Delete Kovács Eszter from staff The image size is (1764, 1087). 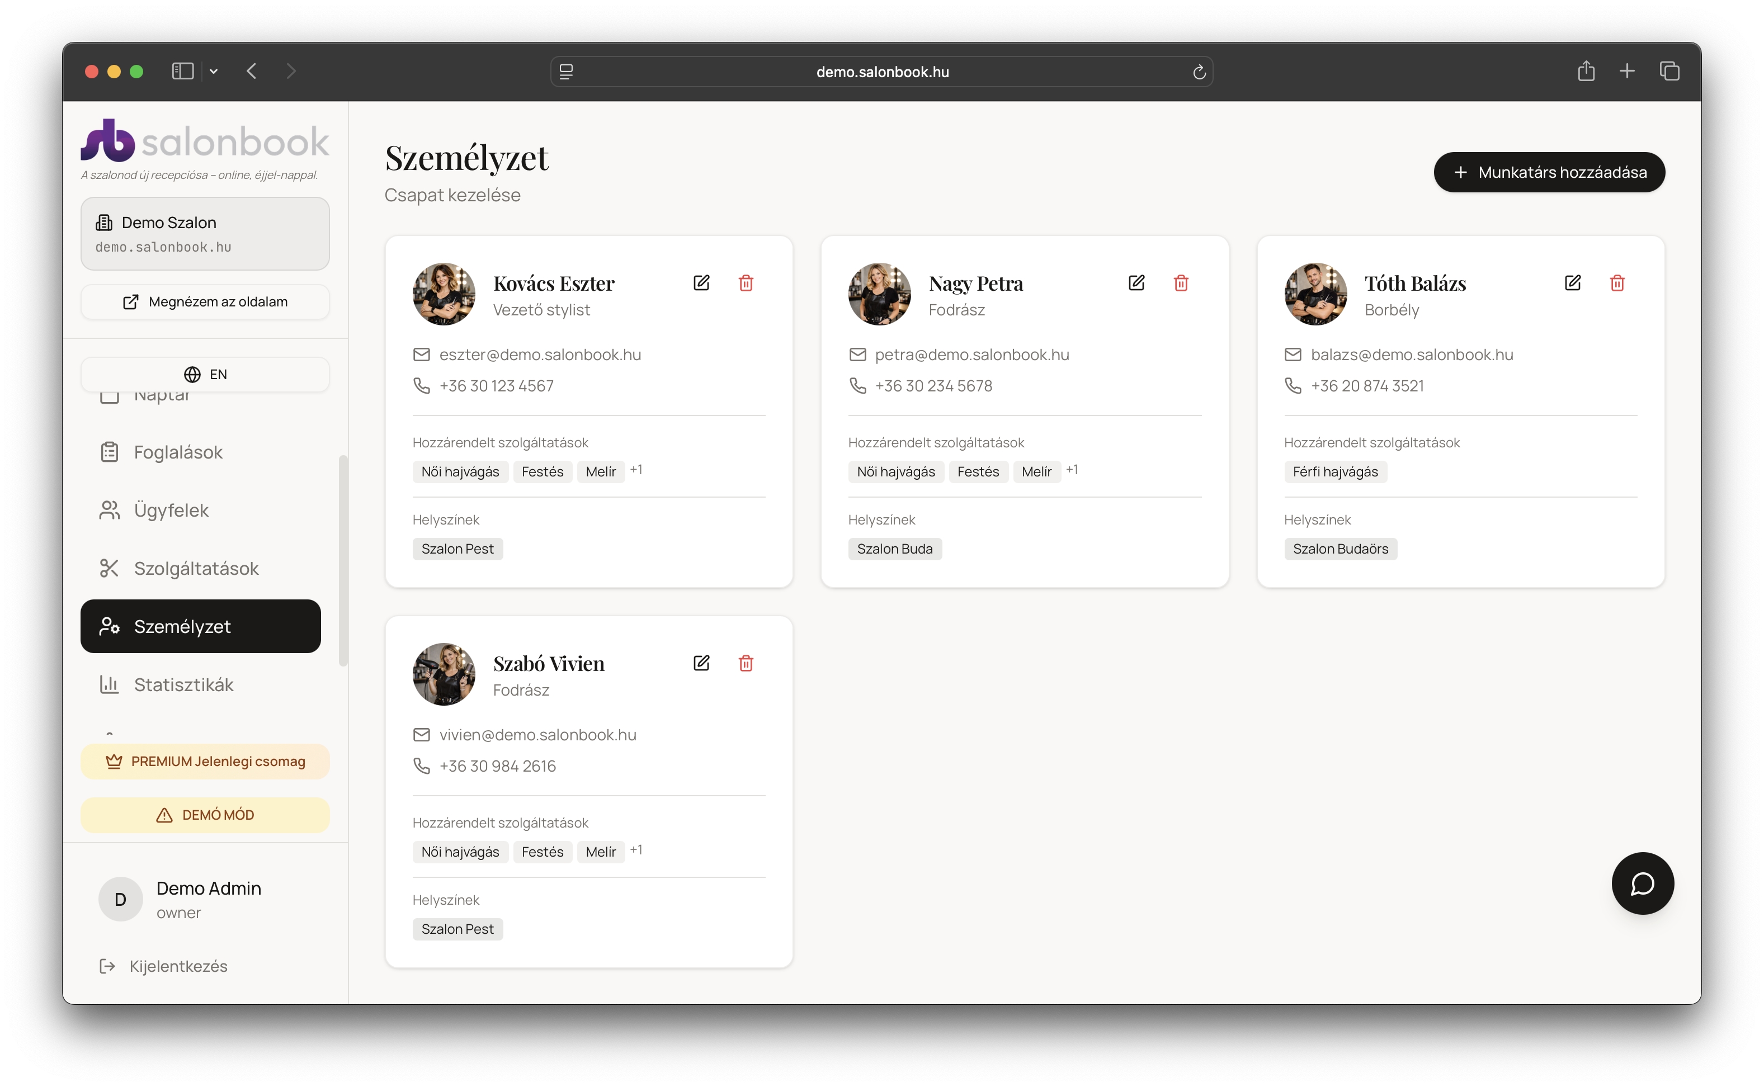746,282
